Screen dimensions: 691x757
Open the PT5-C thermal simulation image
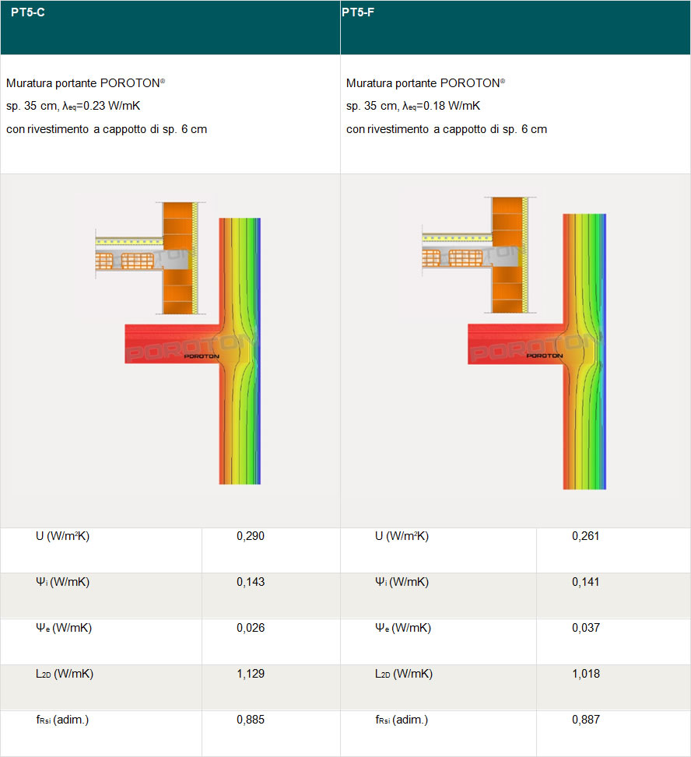point(193,351)
